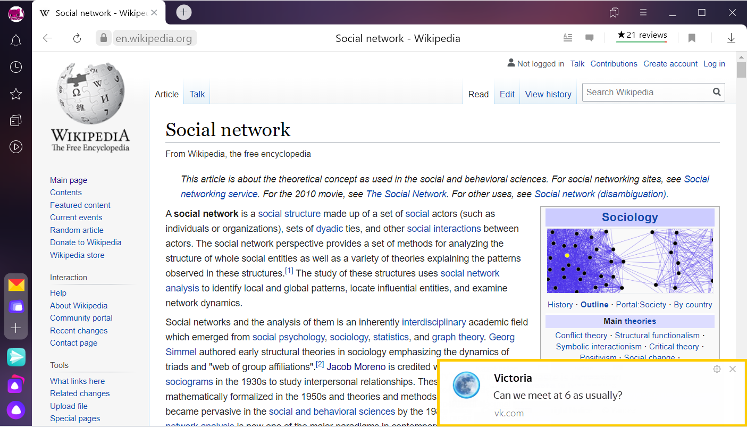Open the browser profile avatar icon
This screenshot has height=427, width=747.
pyautogui.click(x=16, y=13)
